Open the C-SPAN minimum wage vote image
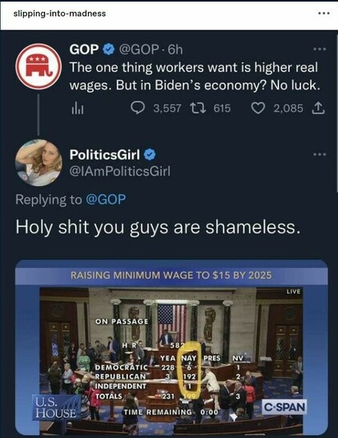Image resolution: width=338 pixels, height=438 pixels. click(171, 347)
